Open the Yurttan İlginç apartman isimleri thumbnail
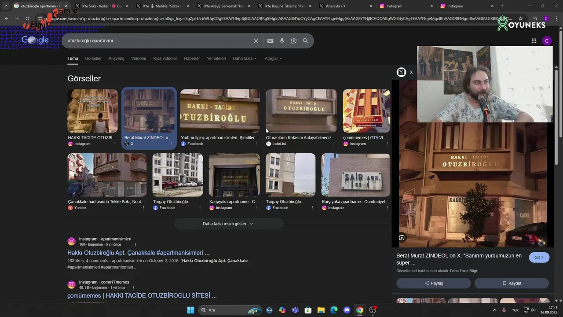This screenshot has height=317, width=563. [x=220, y=111]
